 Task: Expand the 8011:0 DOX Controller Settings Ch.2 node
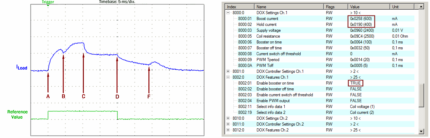point(228,124)
